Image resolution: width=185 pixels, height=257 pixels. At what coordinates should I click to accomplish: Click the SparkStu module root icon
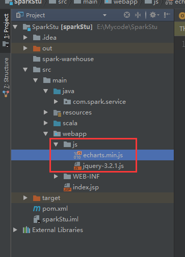pos(27,27)
